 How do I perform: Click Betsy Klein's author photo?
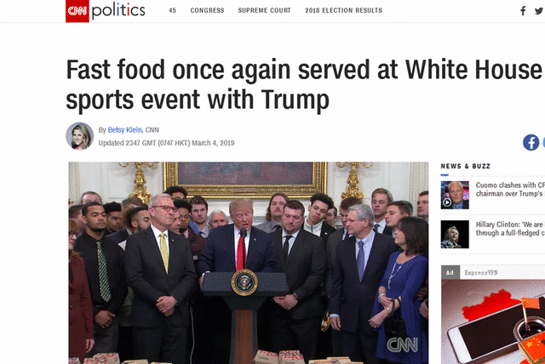pyautogui.click(x=79, y=136)
